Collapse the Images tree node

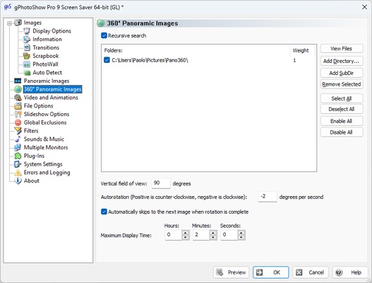click(9, 23)
